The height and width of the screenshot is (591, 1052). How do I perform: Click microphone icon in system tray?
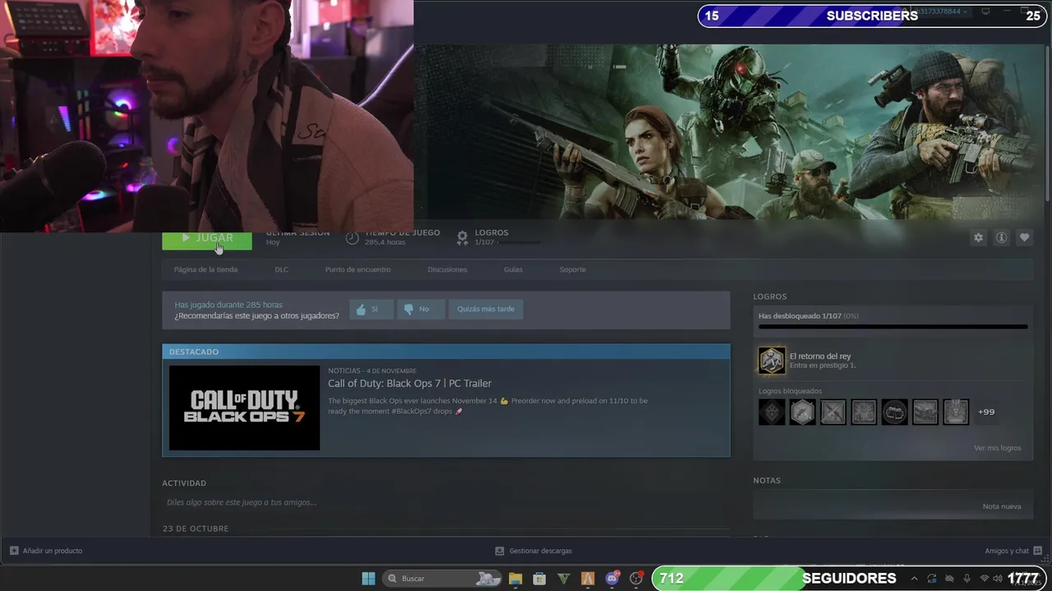point(967,579)
